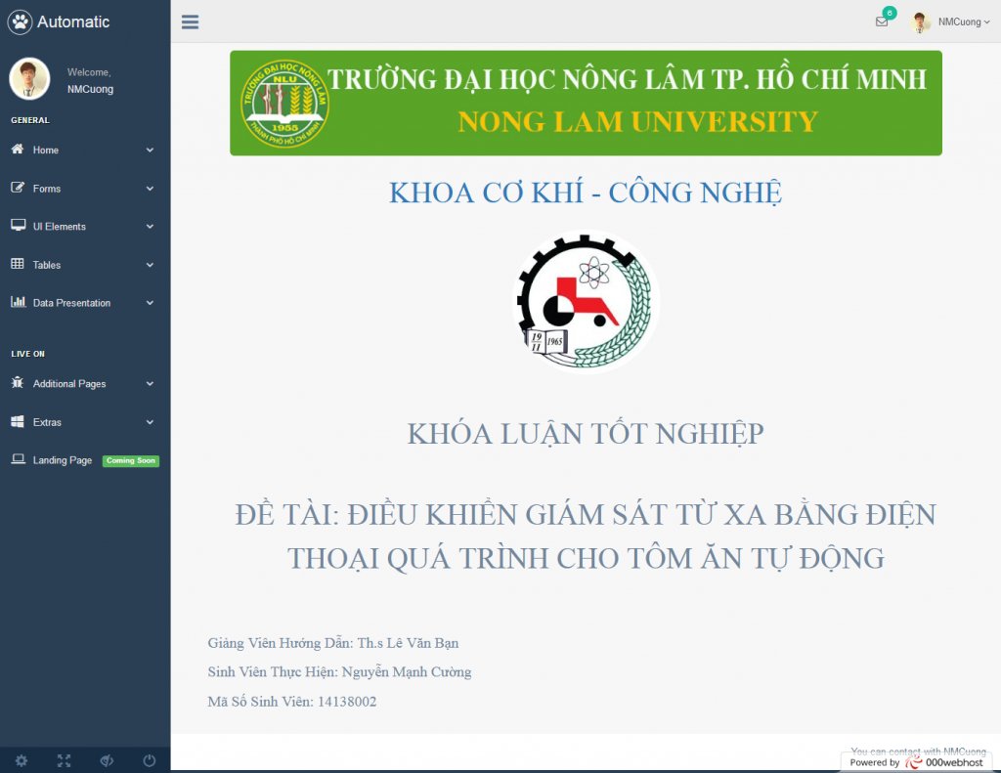Screen dimensions: 1001x773
Task: Click the unread messages badge showing 6
Action: 889,13
